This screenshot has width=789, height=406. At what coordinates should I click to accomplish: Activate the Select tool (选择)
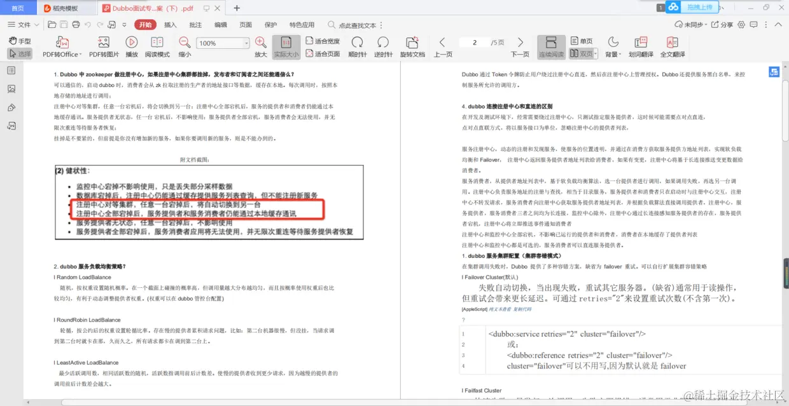(20, 54)
